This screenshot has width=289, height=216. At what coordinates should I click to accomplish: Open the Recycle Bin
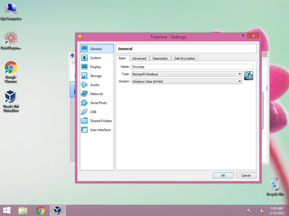point(275,187)
